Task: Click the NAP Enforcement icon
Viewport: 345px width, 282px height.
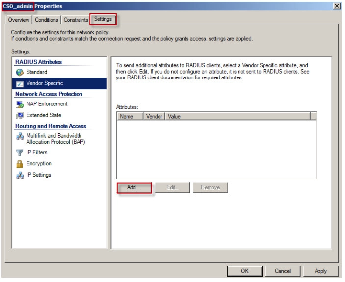Action: click(x=20, y=104)
